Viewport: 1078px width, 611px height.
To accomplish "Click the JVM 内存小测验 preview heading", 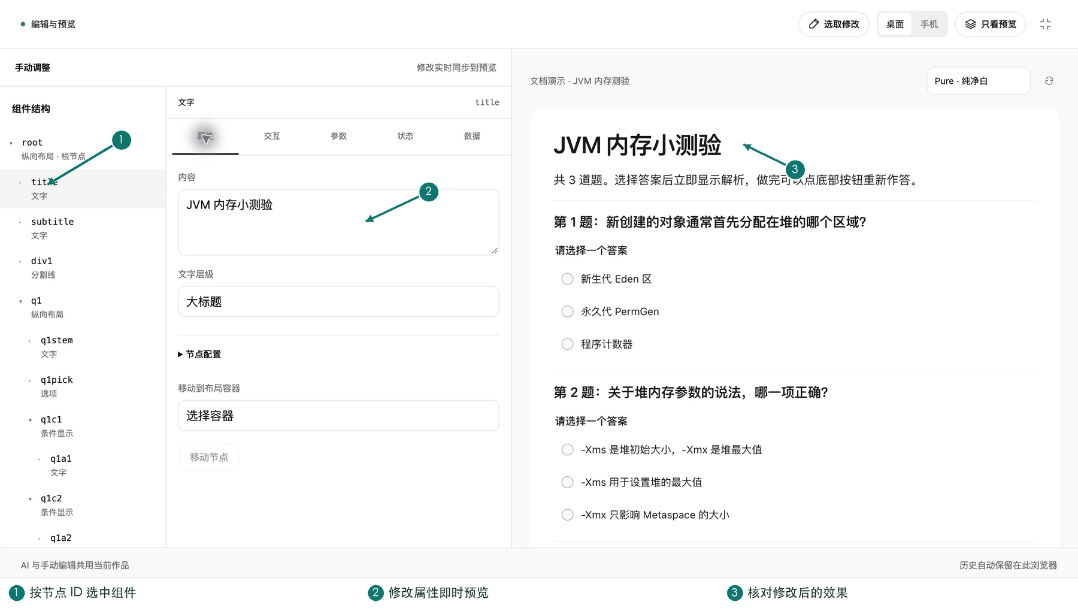I will [x=637, y=146].
